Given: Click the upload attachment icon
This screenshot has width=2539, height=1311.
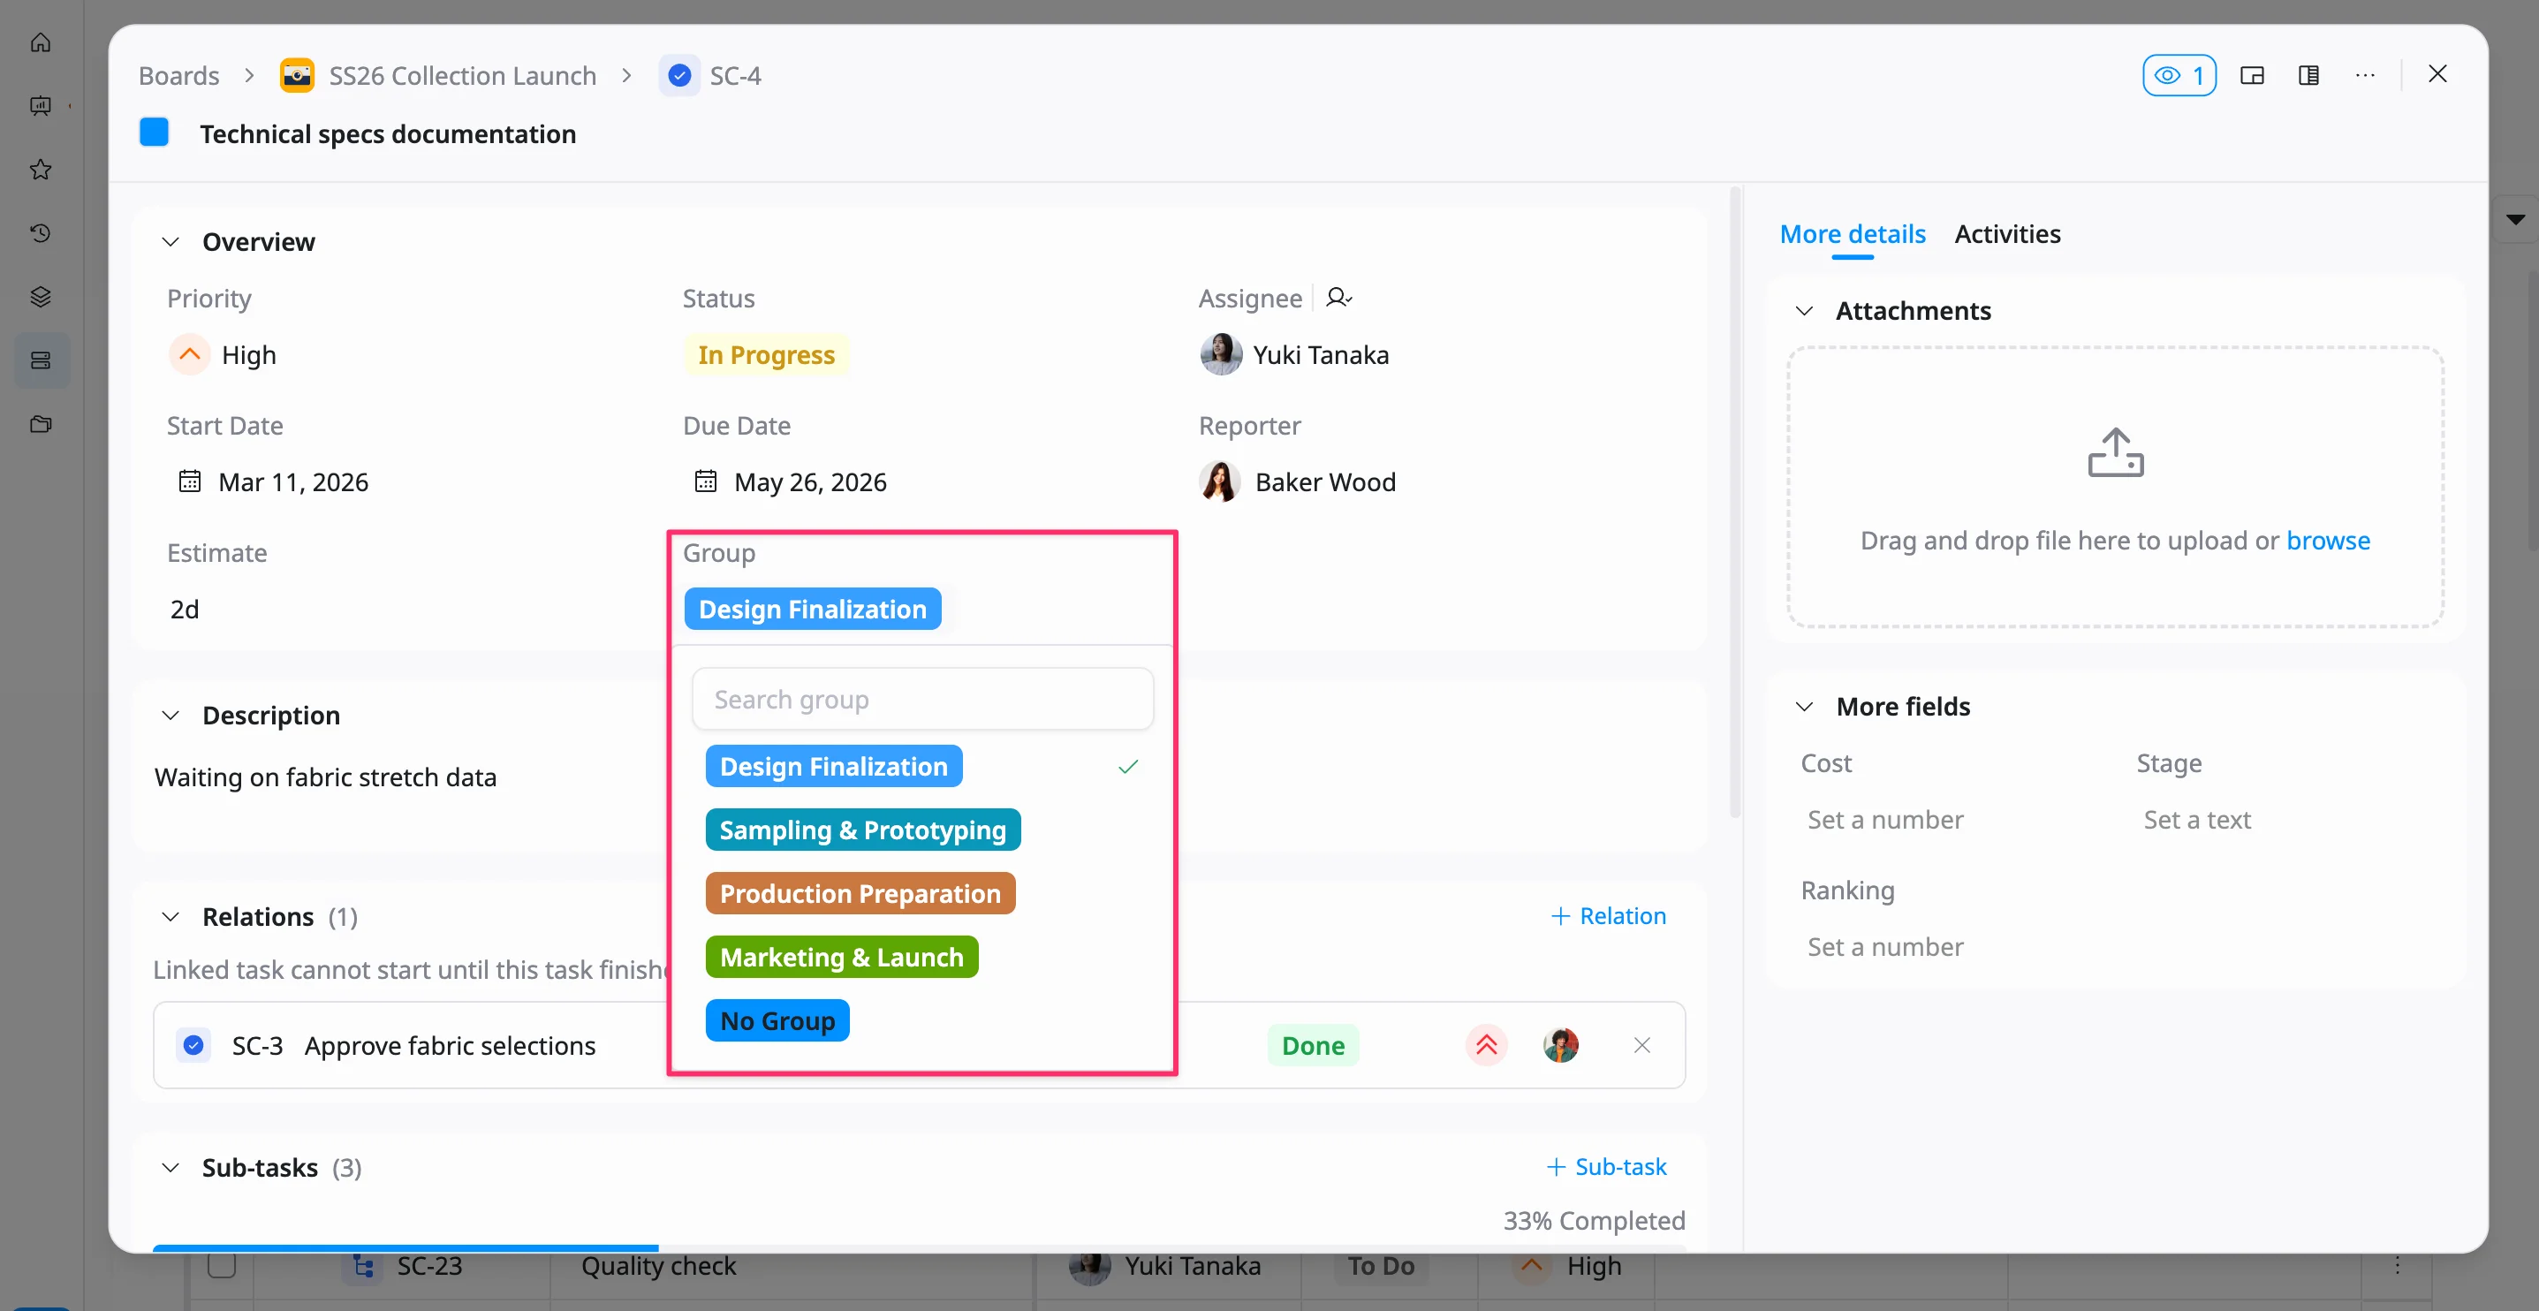Looking at the screenshot, I should click(x=2115, y=453).
